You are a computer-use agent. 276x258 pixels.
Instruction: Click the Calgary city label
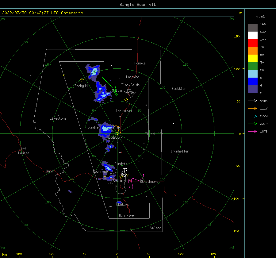120,180
